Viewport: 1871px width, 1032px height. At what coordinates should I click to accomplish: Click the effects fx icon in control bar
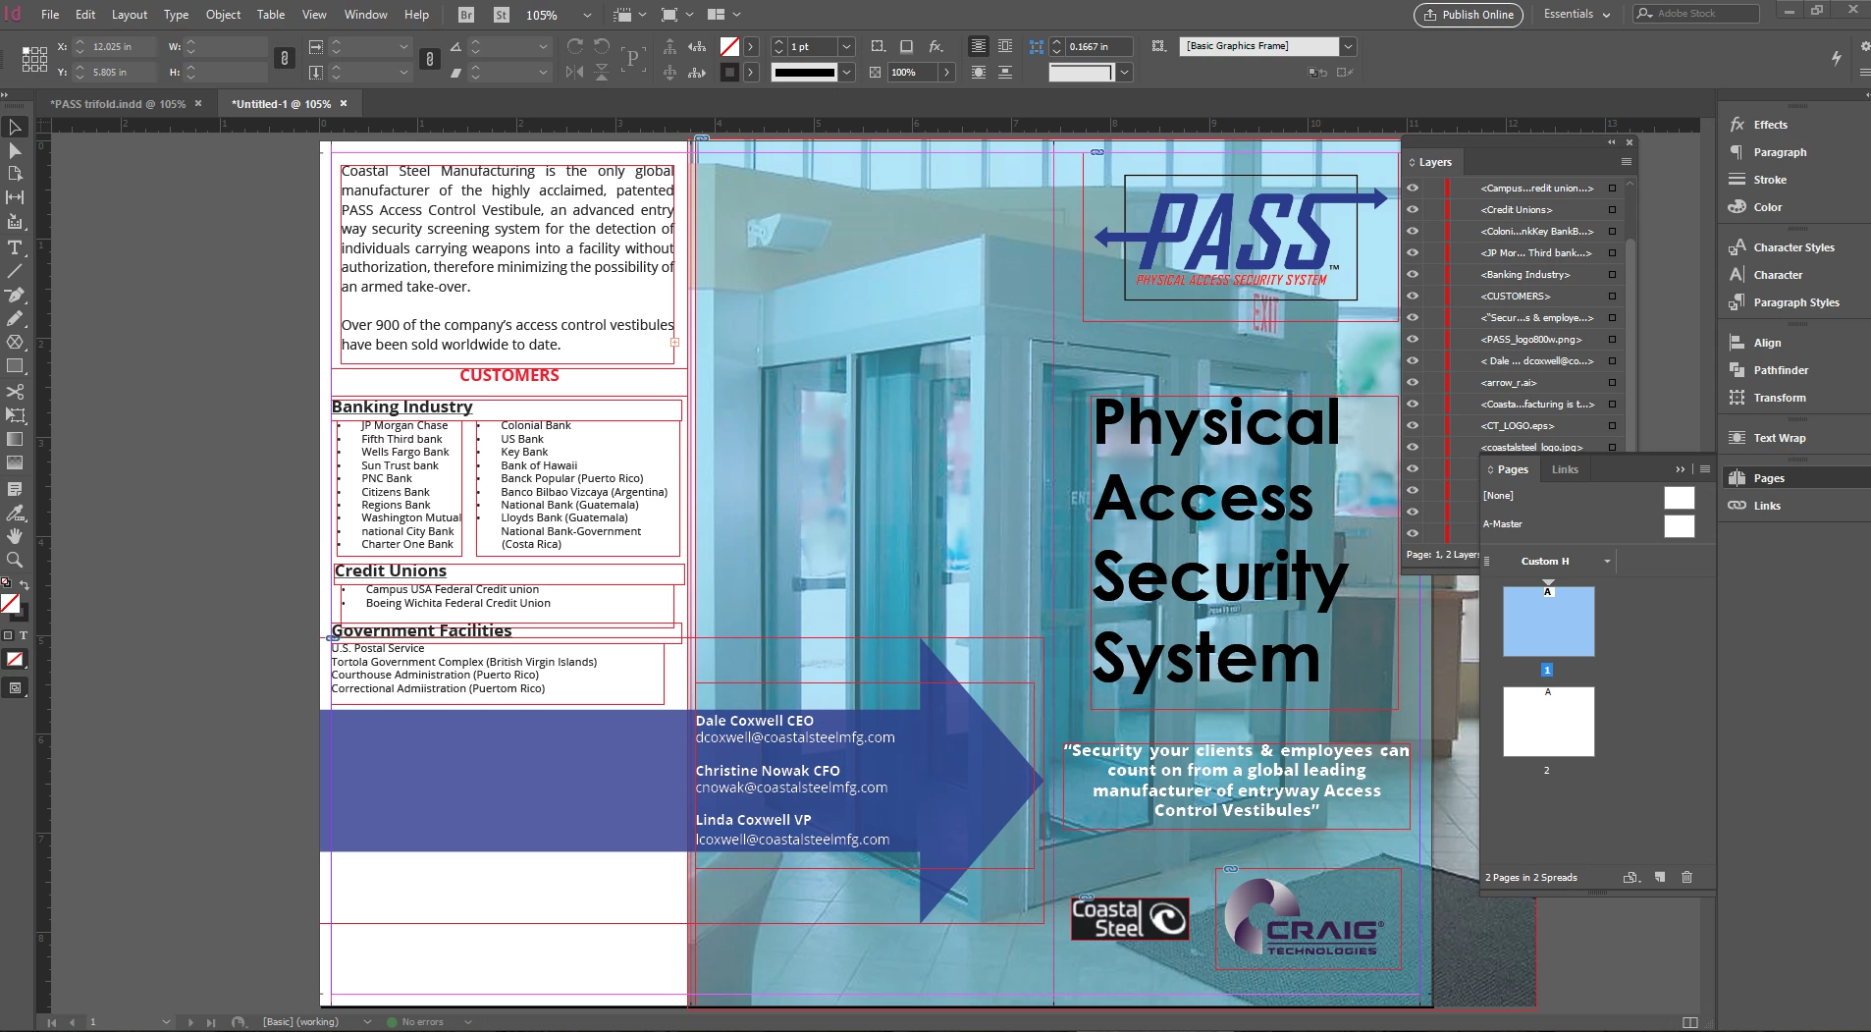(x=935, y=46)
